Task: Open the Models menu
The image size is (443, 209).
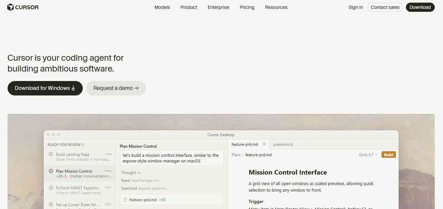Action: (x=162, y=7)
